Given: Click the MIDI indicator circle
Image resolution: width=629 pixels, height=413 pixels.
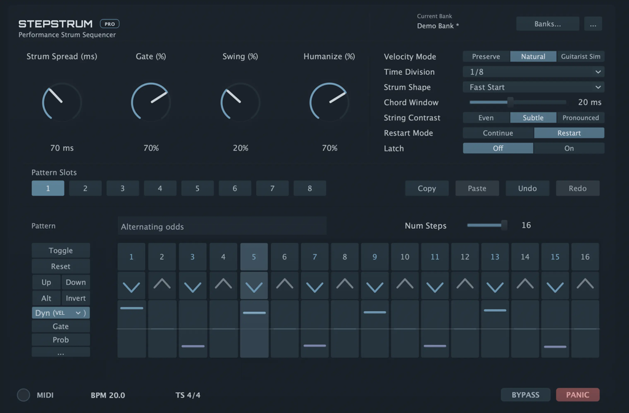Looking at the screenshot, I should click(x=23, y=395).
